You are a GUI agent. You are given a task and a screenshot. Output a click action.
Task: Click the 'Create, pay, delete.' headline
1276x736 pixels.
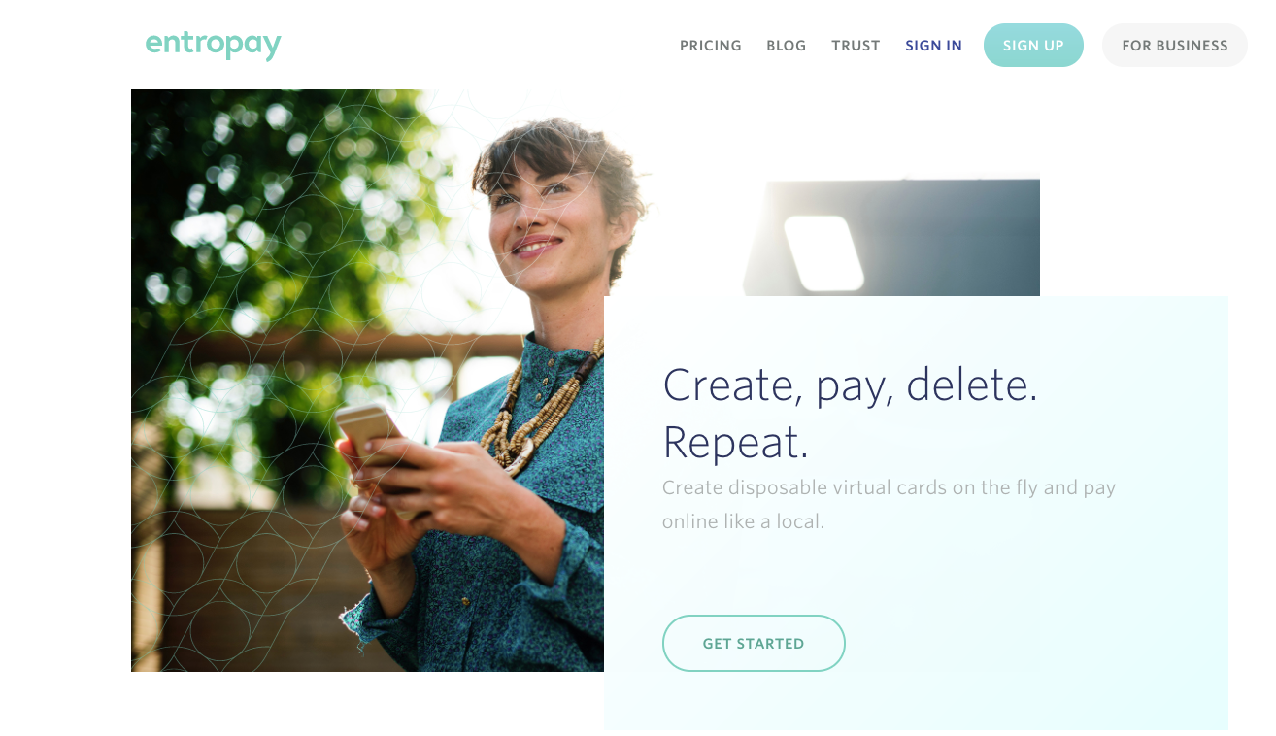point(850,385)
